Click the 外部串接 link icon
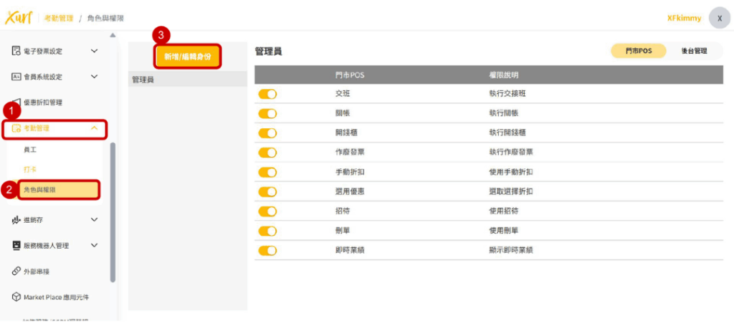The width and height of the screenshot is (734, 326). (16, 272)
